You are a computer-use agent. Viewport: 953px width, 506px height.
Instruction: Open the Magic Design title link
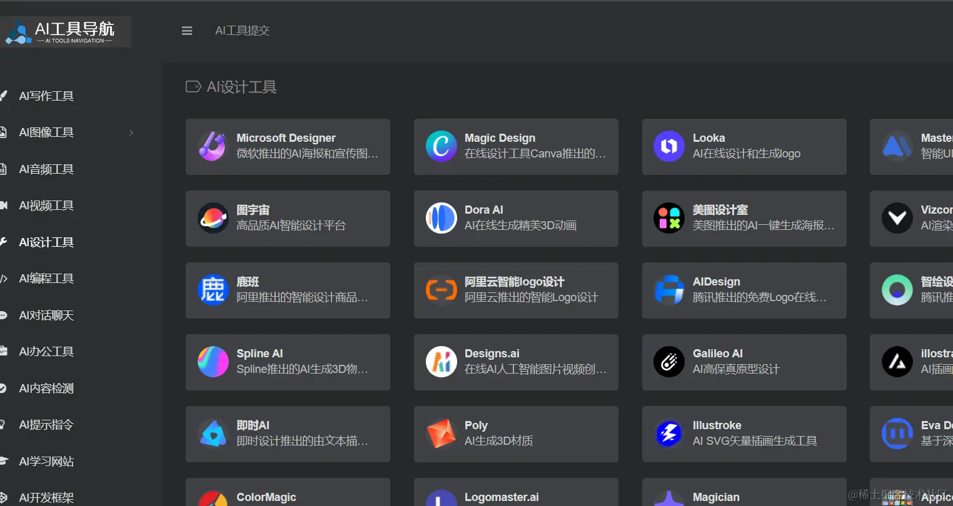tap(500, 138)
